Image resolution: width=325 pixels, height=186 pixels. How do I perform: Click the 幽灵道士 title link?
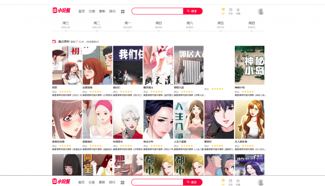click(x=149, y=88)
